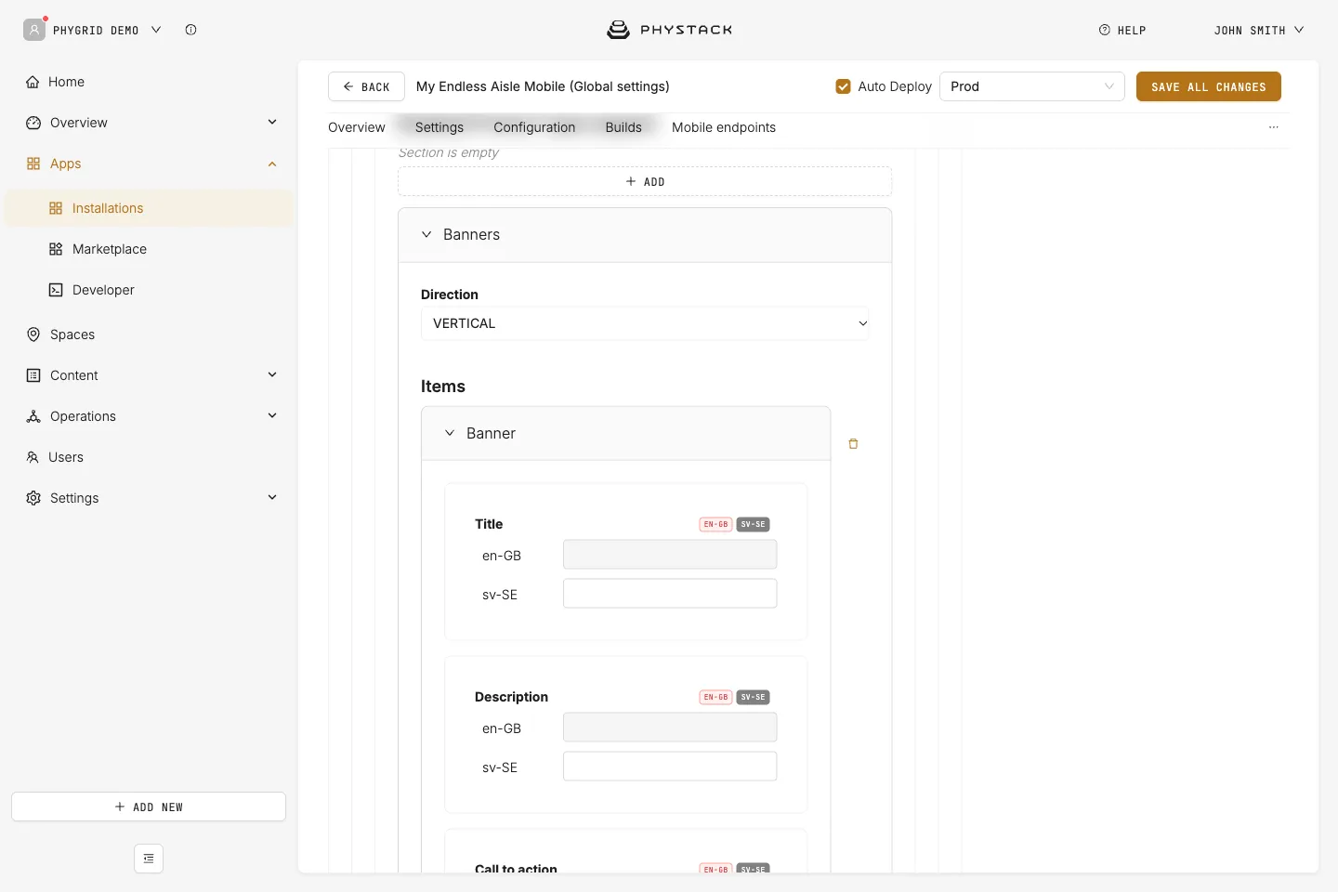Screen dimensions: 1338x892
Task: Click the Developer terminal icon
Action: coord(56,290)
